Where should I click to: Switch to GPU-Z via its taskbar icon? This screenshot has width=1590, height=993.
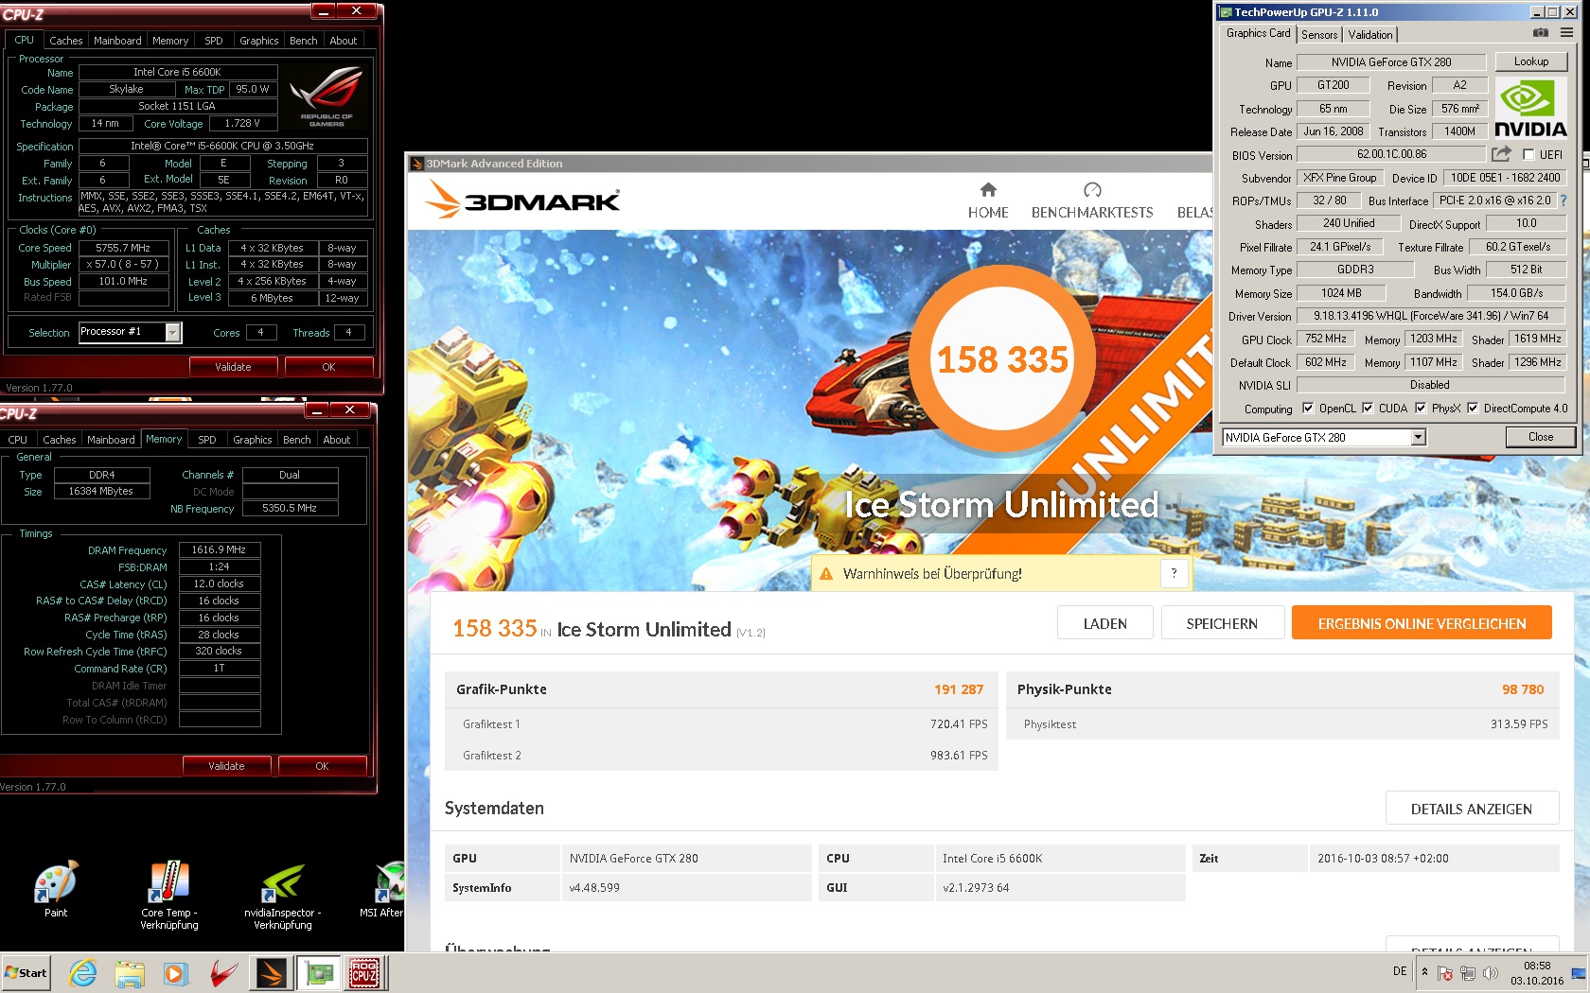point(319,973)
